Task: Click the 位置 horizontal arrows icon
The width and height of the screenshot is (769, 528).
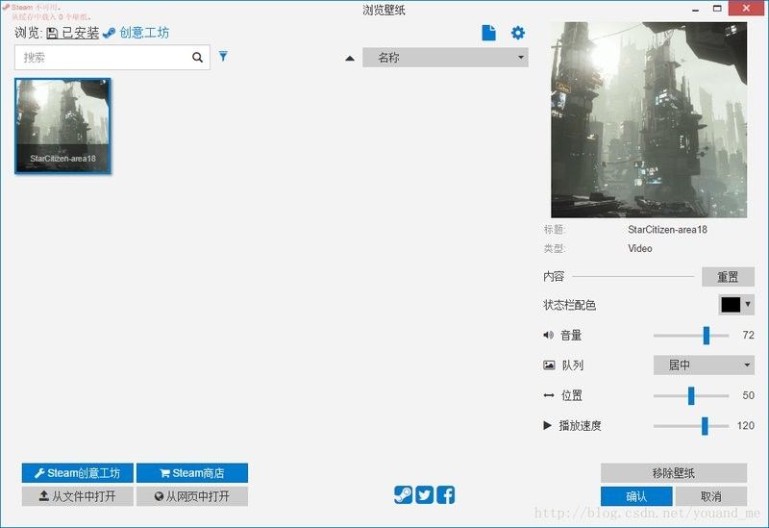Action: tap(549, 395)
